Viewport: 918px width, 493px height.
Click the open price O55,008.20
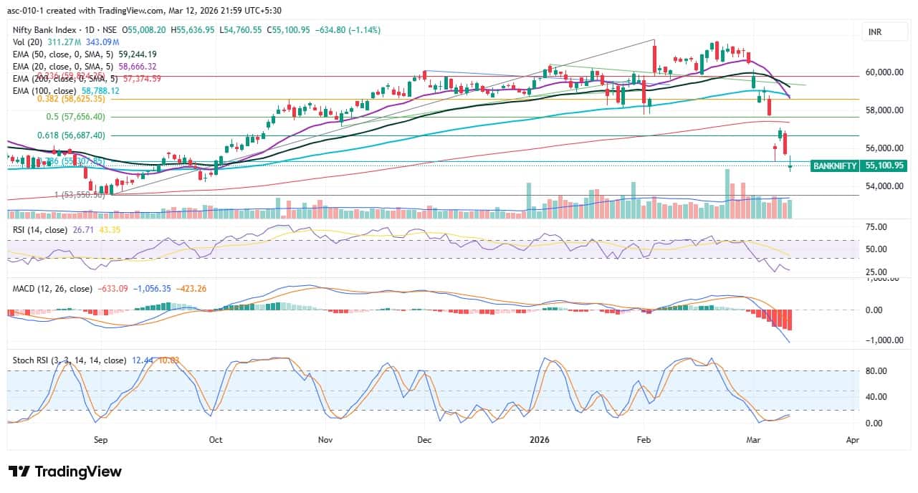(143, 30)
